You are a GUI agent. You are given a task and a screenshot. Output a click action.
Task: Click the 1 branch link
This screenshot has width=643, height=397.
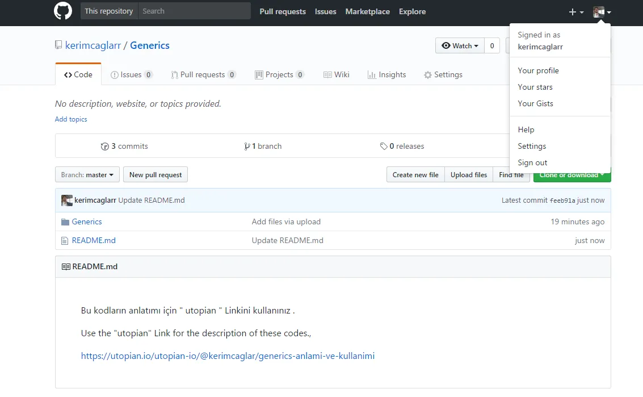263,146
